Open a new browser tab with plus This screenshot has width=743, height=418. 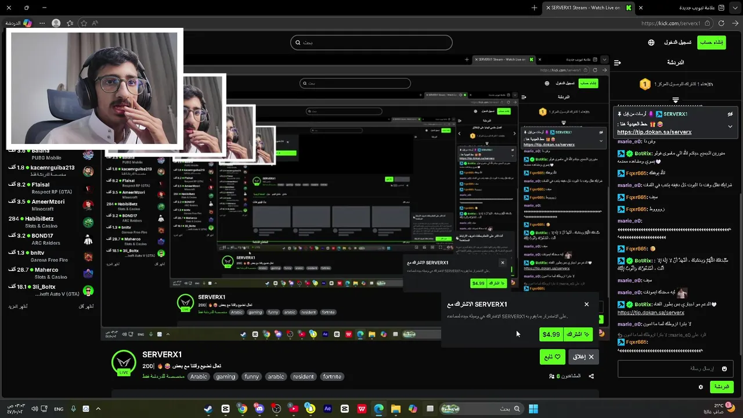tap(535, 8)
